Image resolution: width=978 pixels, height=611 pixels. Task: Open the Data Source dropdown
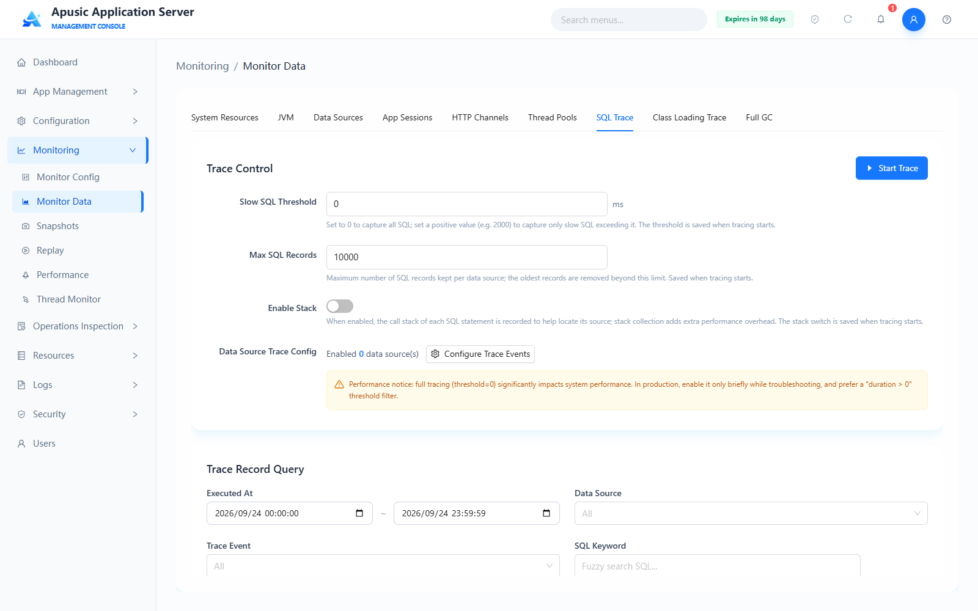[751, 513]
